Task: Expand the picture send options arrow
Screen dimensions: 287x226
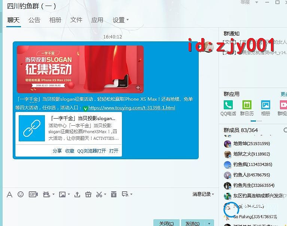Action: coord(69,194)
